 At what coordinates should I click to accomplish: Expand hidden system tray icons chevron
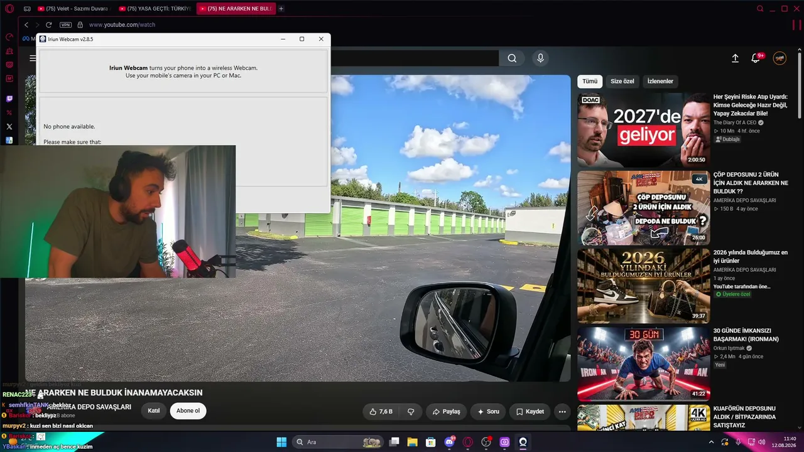tap(711, 442)
